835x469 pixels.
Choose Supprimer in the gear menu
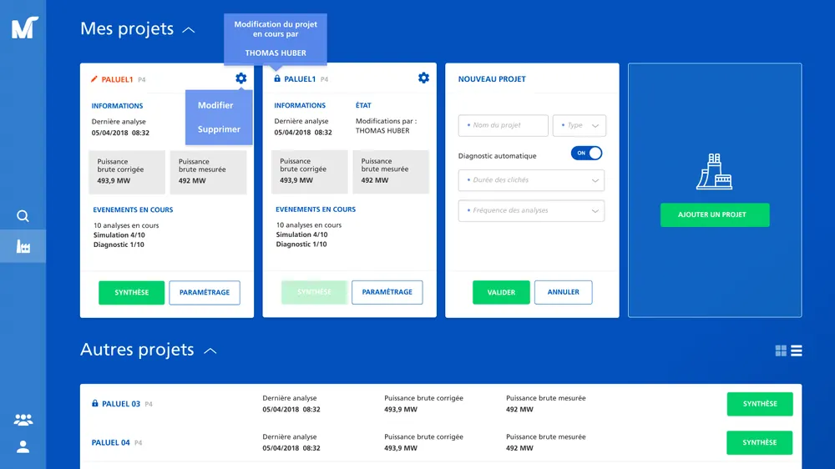point(219,129)
